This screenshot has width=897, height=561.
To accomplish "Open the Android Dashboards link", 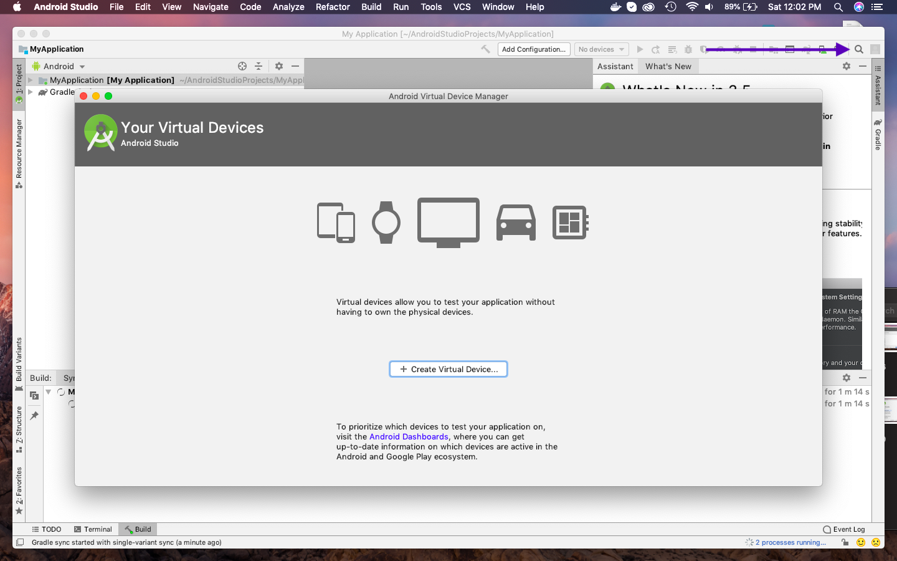I will coord(409,436).
